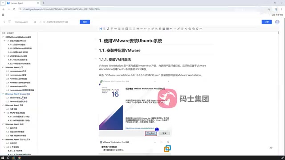Jump to outline item 1.1.2 VMware
Image resolution: width=285 pixels, height=160 pixels.
[x=20, y=48]
